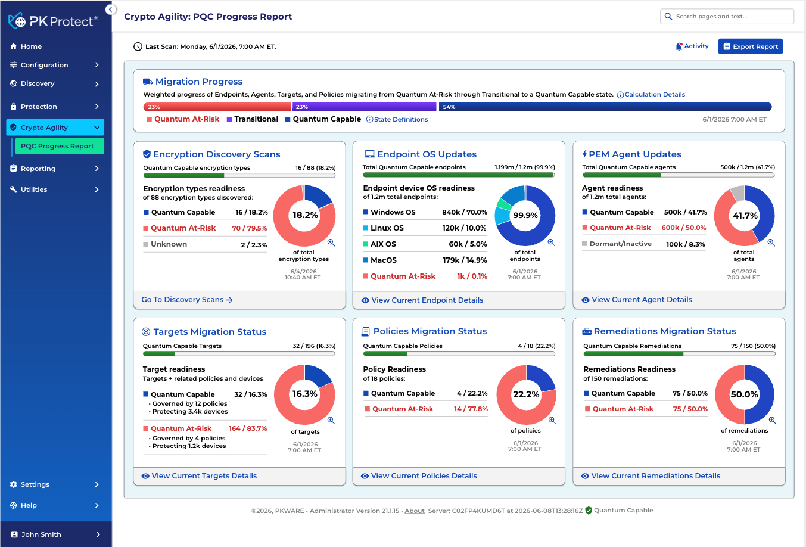Click the info icon beside Calculation Details
Viewport: 806px width, 547px height.
620,95
